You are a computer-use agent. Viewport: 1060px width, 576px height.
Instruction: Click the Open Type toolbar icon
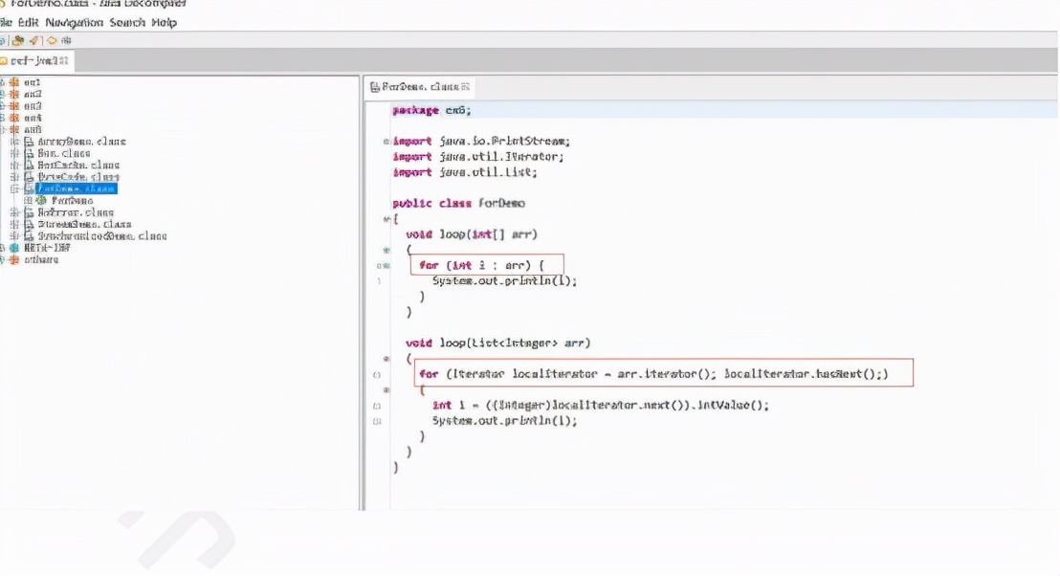(18, 41)
